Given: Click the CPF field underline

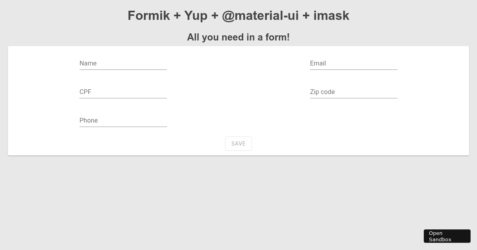Looking at the screenshot, I should point(123,98).
